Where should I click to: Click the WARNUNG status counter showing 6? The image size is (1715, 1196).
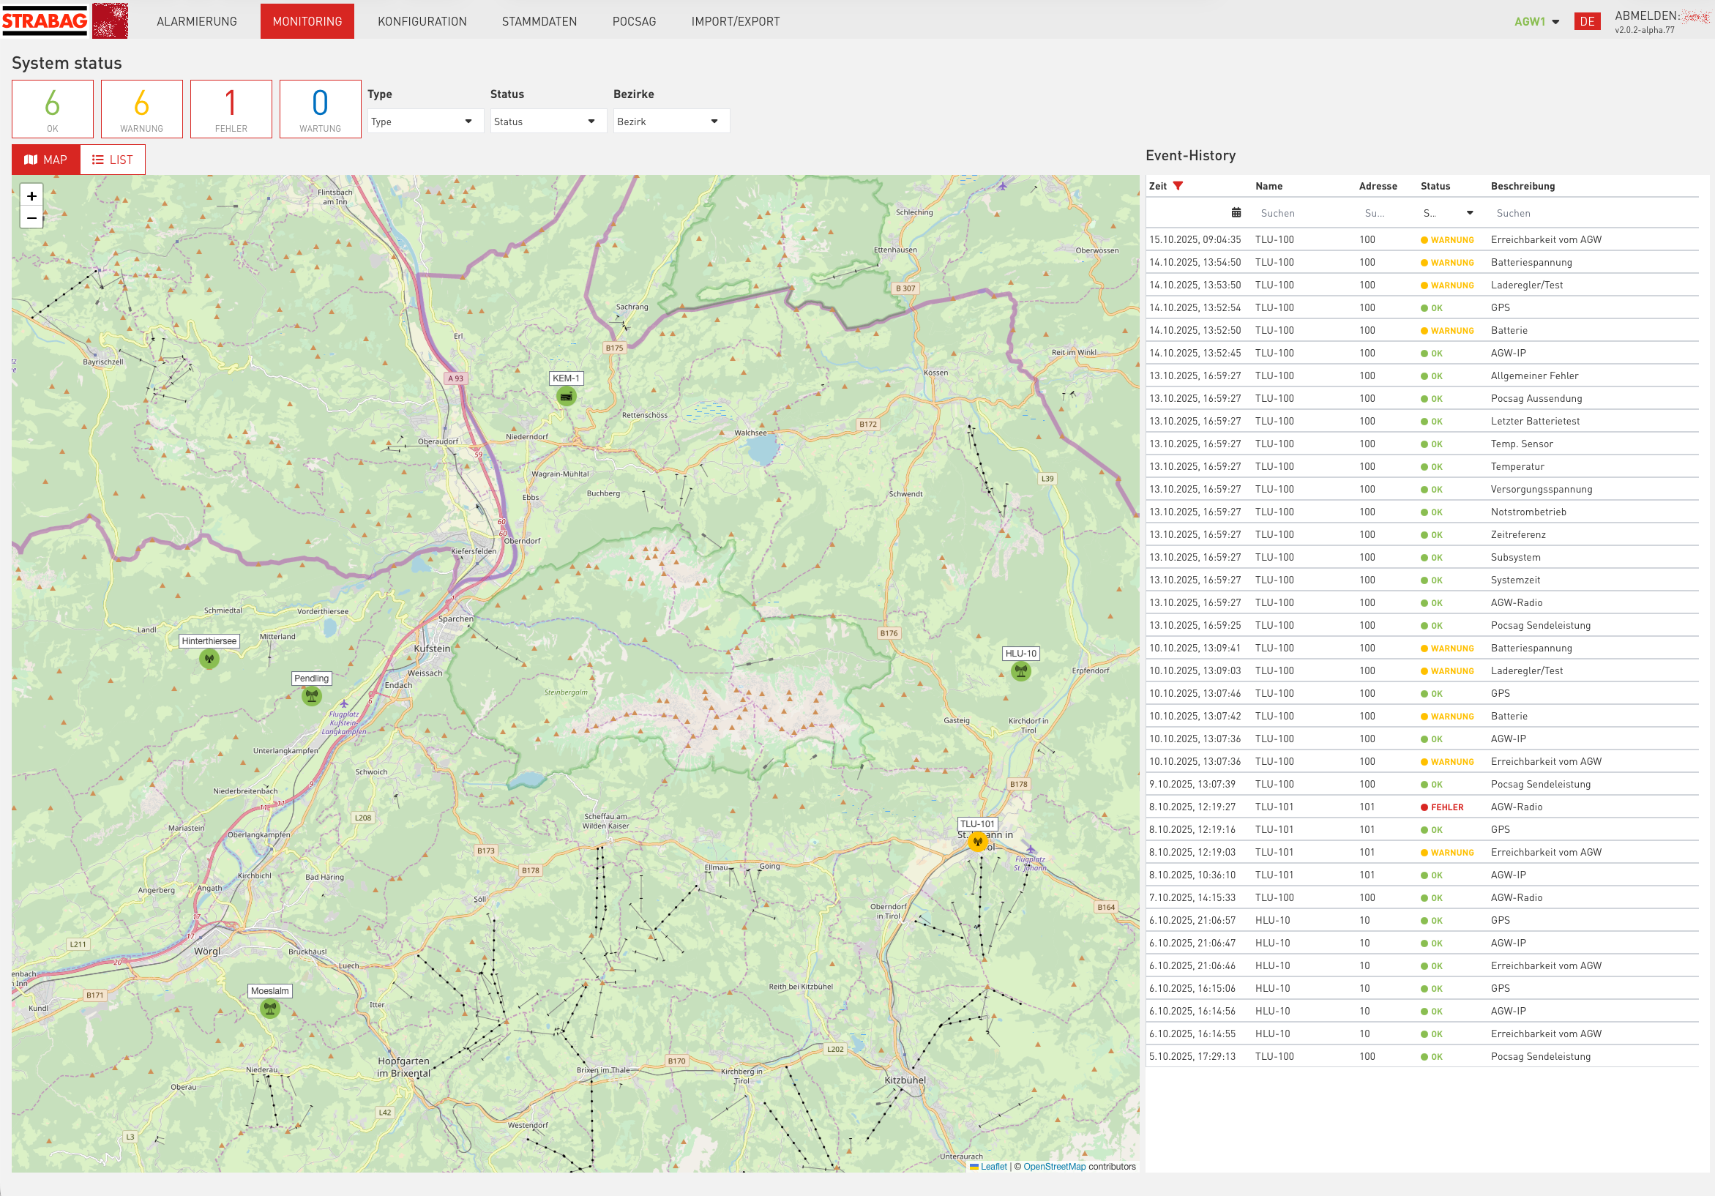click(x=141, y=108)
